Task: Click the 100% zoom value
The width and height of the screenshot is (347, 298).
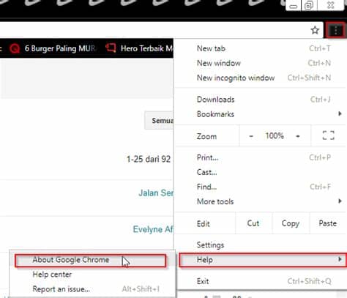Action: tap(275, 135)
